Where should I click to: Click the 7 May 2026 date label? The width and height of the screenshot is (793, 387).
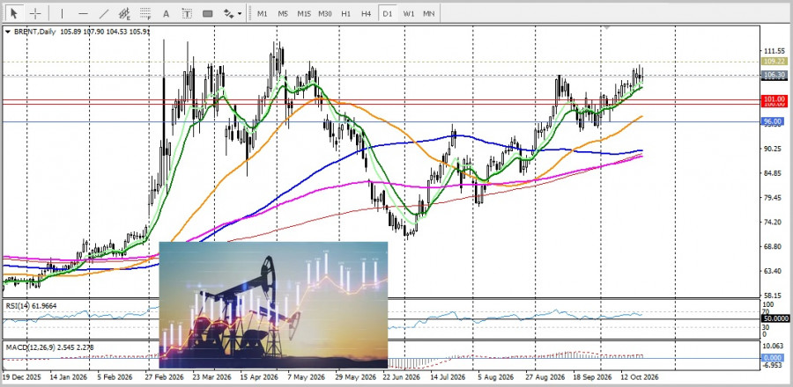(x=306, y=377)
